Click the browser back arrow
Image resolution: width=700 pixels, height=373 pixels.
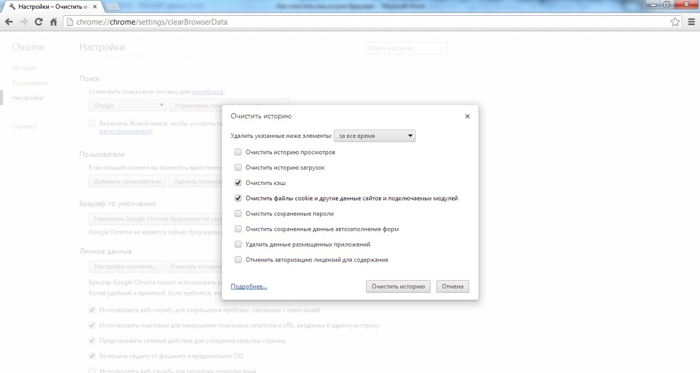9,22
